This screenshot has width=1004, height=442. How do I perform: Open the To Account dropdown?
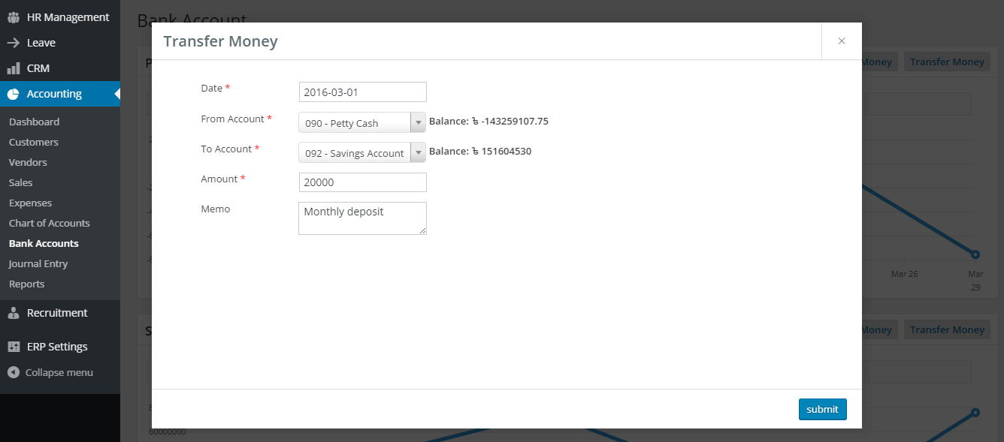click(419, 152)
